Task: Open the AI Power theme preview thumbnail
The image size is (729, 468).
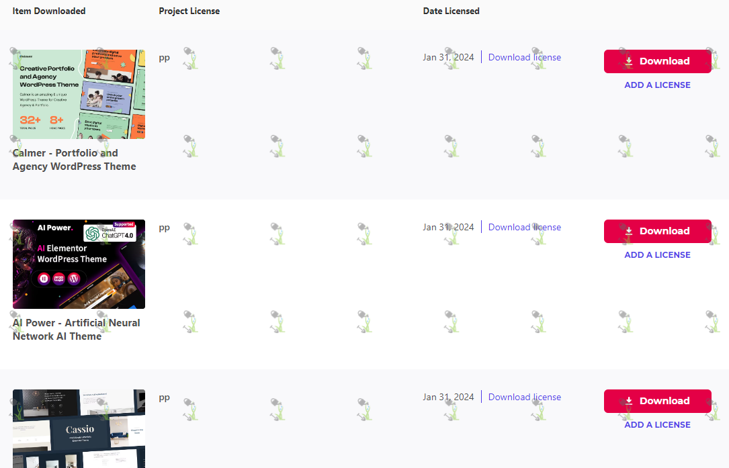Action: [79, 264]
